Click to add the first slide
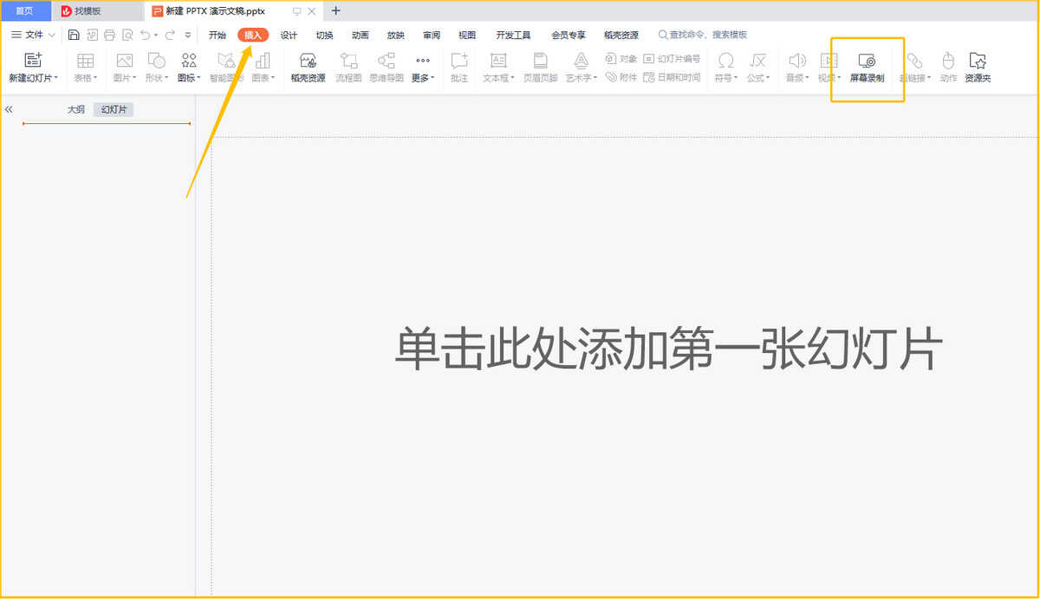Screen dimensions: 1040x599 [x=668, y=349]
